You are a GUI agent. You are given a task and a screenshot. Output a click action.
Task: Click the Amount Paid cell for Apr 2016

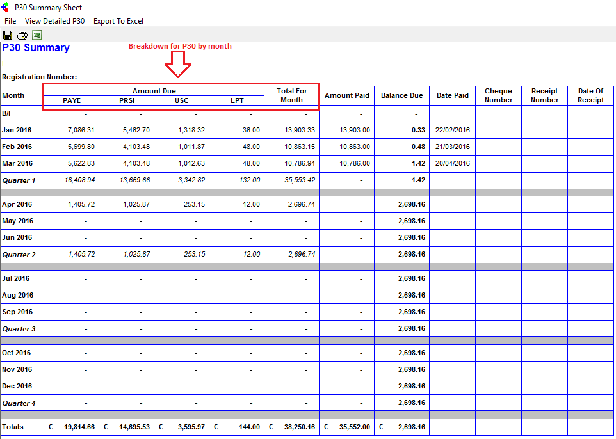[346, 205]
